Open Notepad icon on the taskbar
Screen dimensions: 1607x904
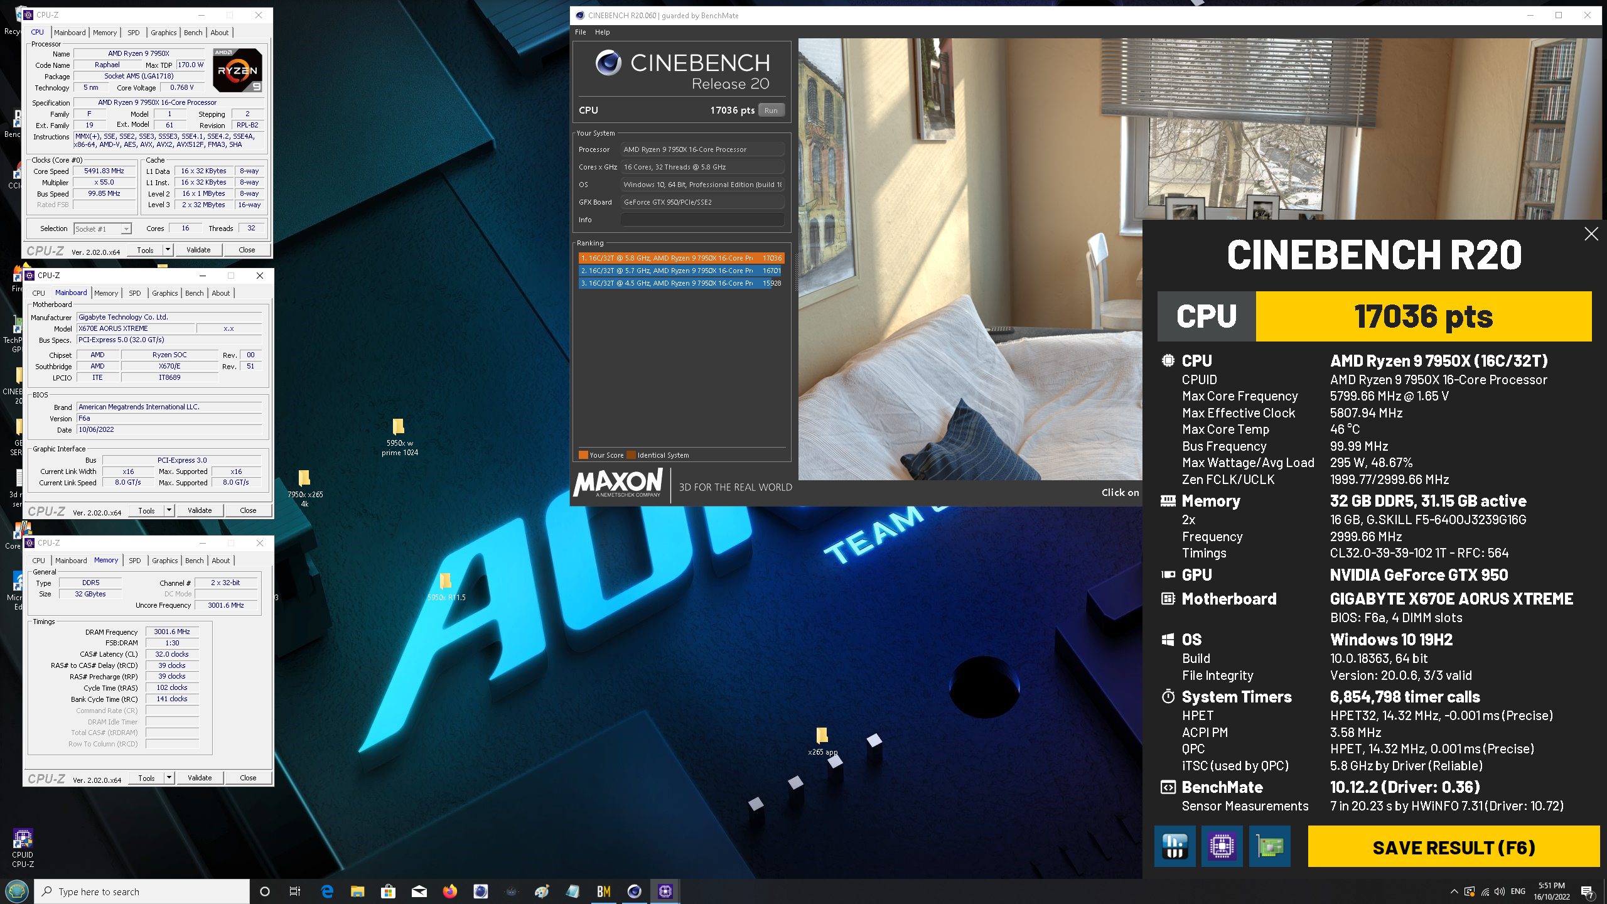click(572, 891)
